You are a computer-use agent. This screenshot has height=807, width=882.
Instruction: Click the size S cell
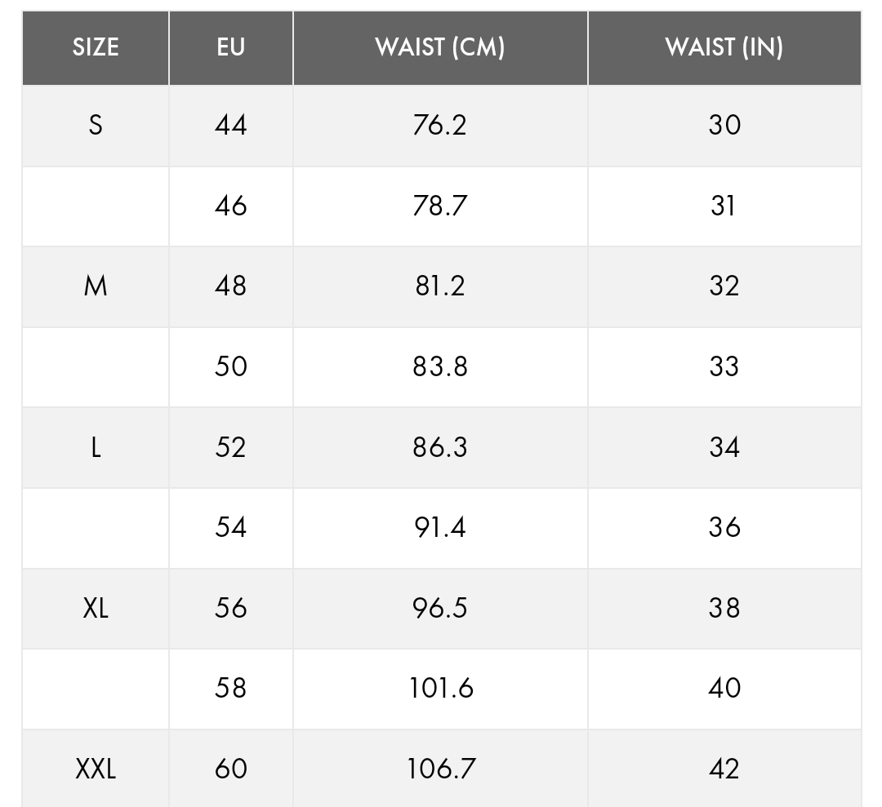coord(96,125)
